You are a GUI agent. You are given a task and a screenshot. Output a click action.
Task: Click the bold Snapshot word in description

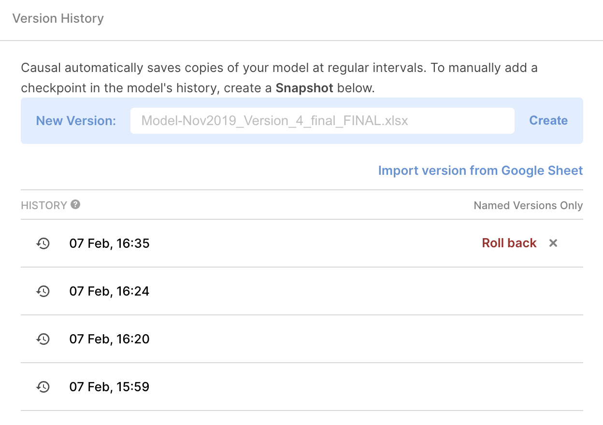[304, 88]
